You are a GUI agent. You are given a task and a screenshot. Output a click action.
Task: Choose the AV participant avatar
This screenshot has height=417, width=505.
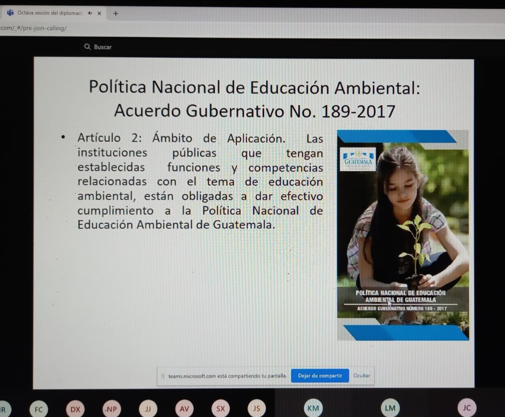[184, 409]
